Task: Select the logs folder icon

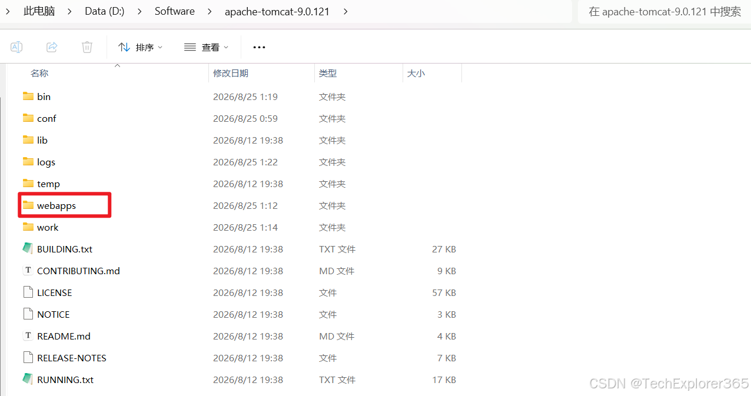Action: tap(28, 161)
